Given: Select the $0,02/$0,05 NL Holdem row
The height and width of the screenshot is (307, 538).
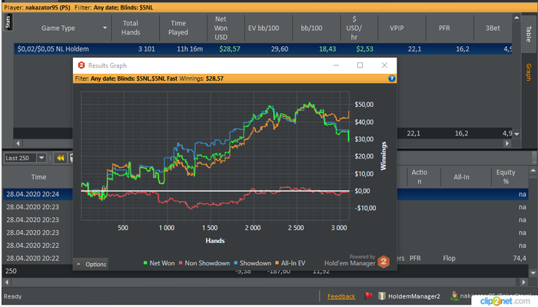Looking at the screenshot, I should tap(263, 48).
